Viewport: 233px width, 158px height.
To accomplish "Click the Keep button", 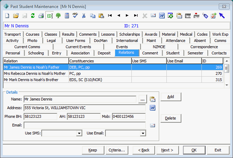I will point(93,150).
